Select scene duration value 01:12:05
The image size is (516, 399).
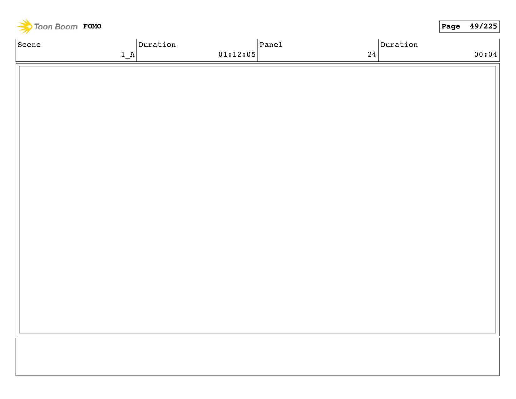237,54
